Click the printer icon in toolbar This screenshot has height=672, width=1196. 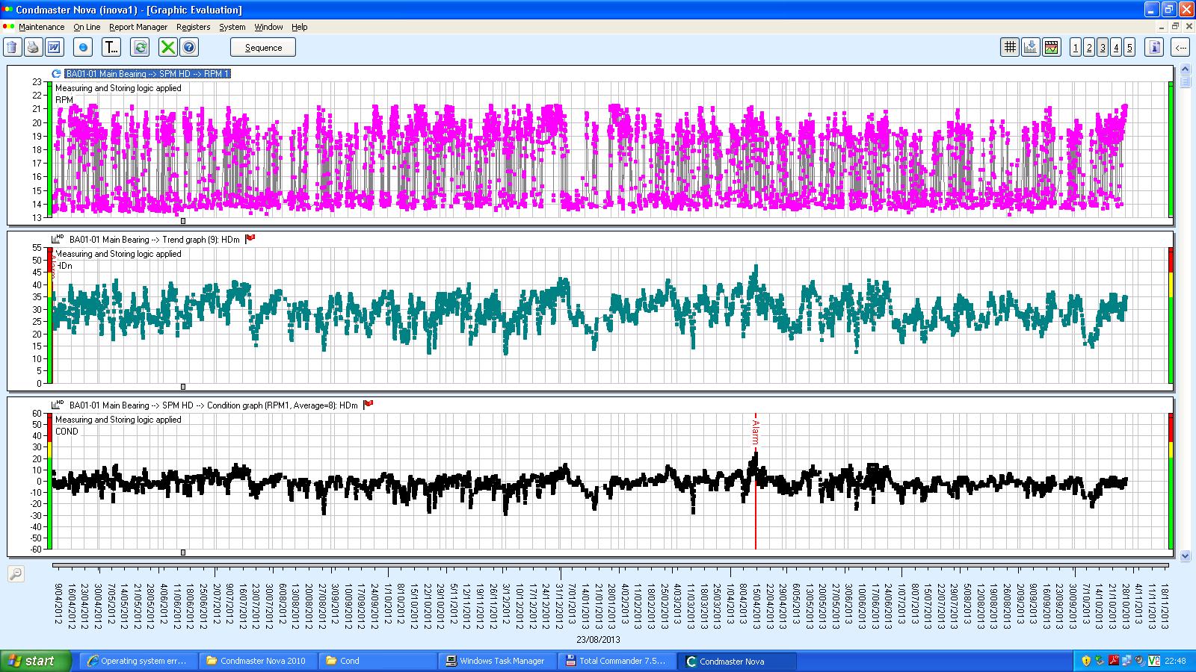point(33,48)
